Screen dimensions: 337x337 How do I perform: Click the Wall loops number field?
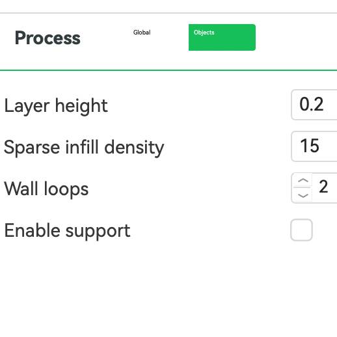coord(314,188)
